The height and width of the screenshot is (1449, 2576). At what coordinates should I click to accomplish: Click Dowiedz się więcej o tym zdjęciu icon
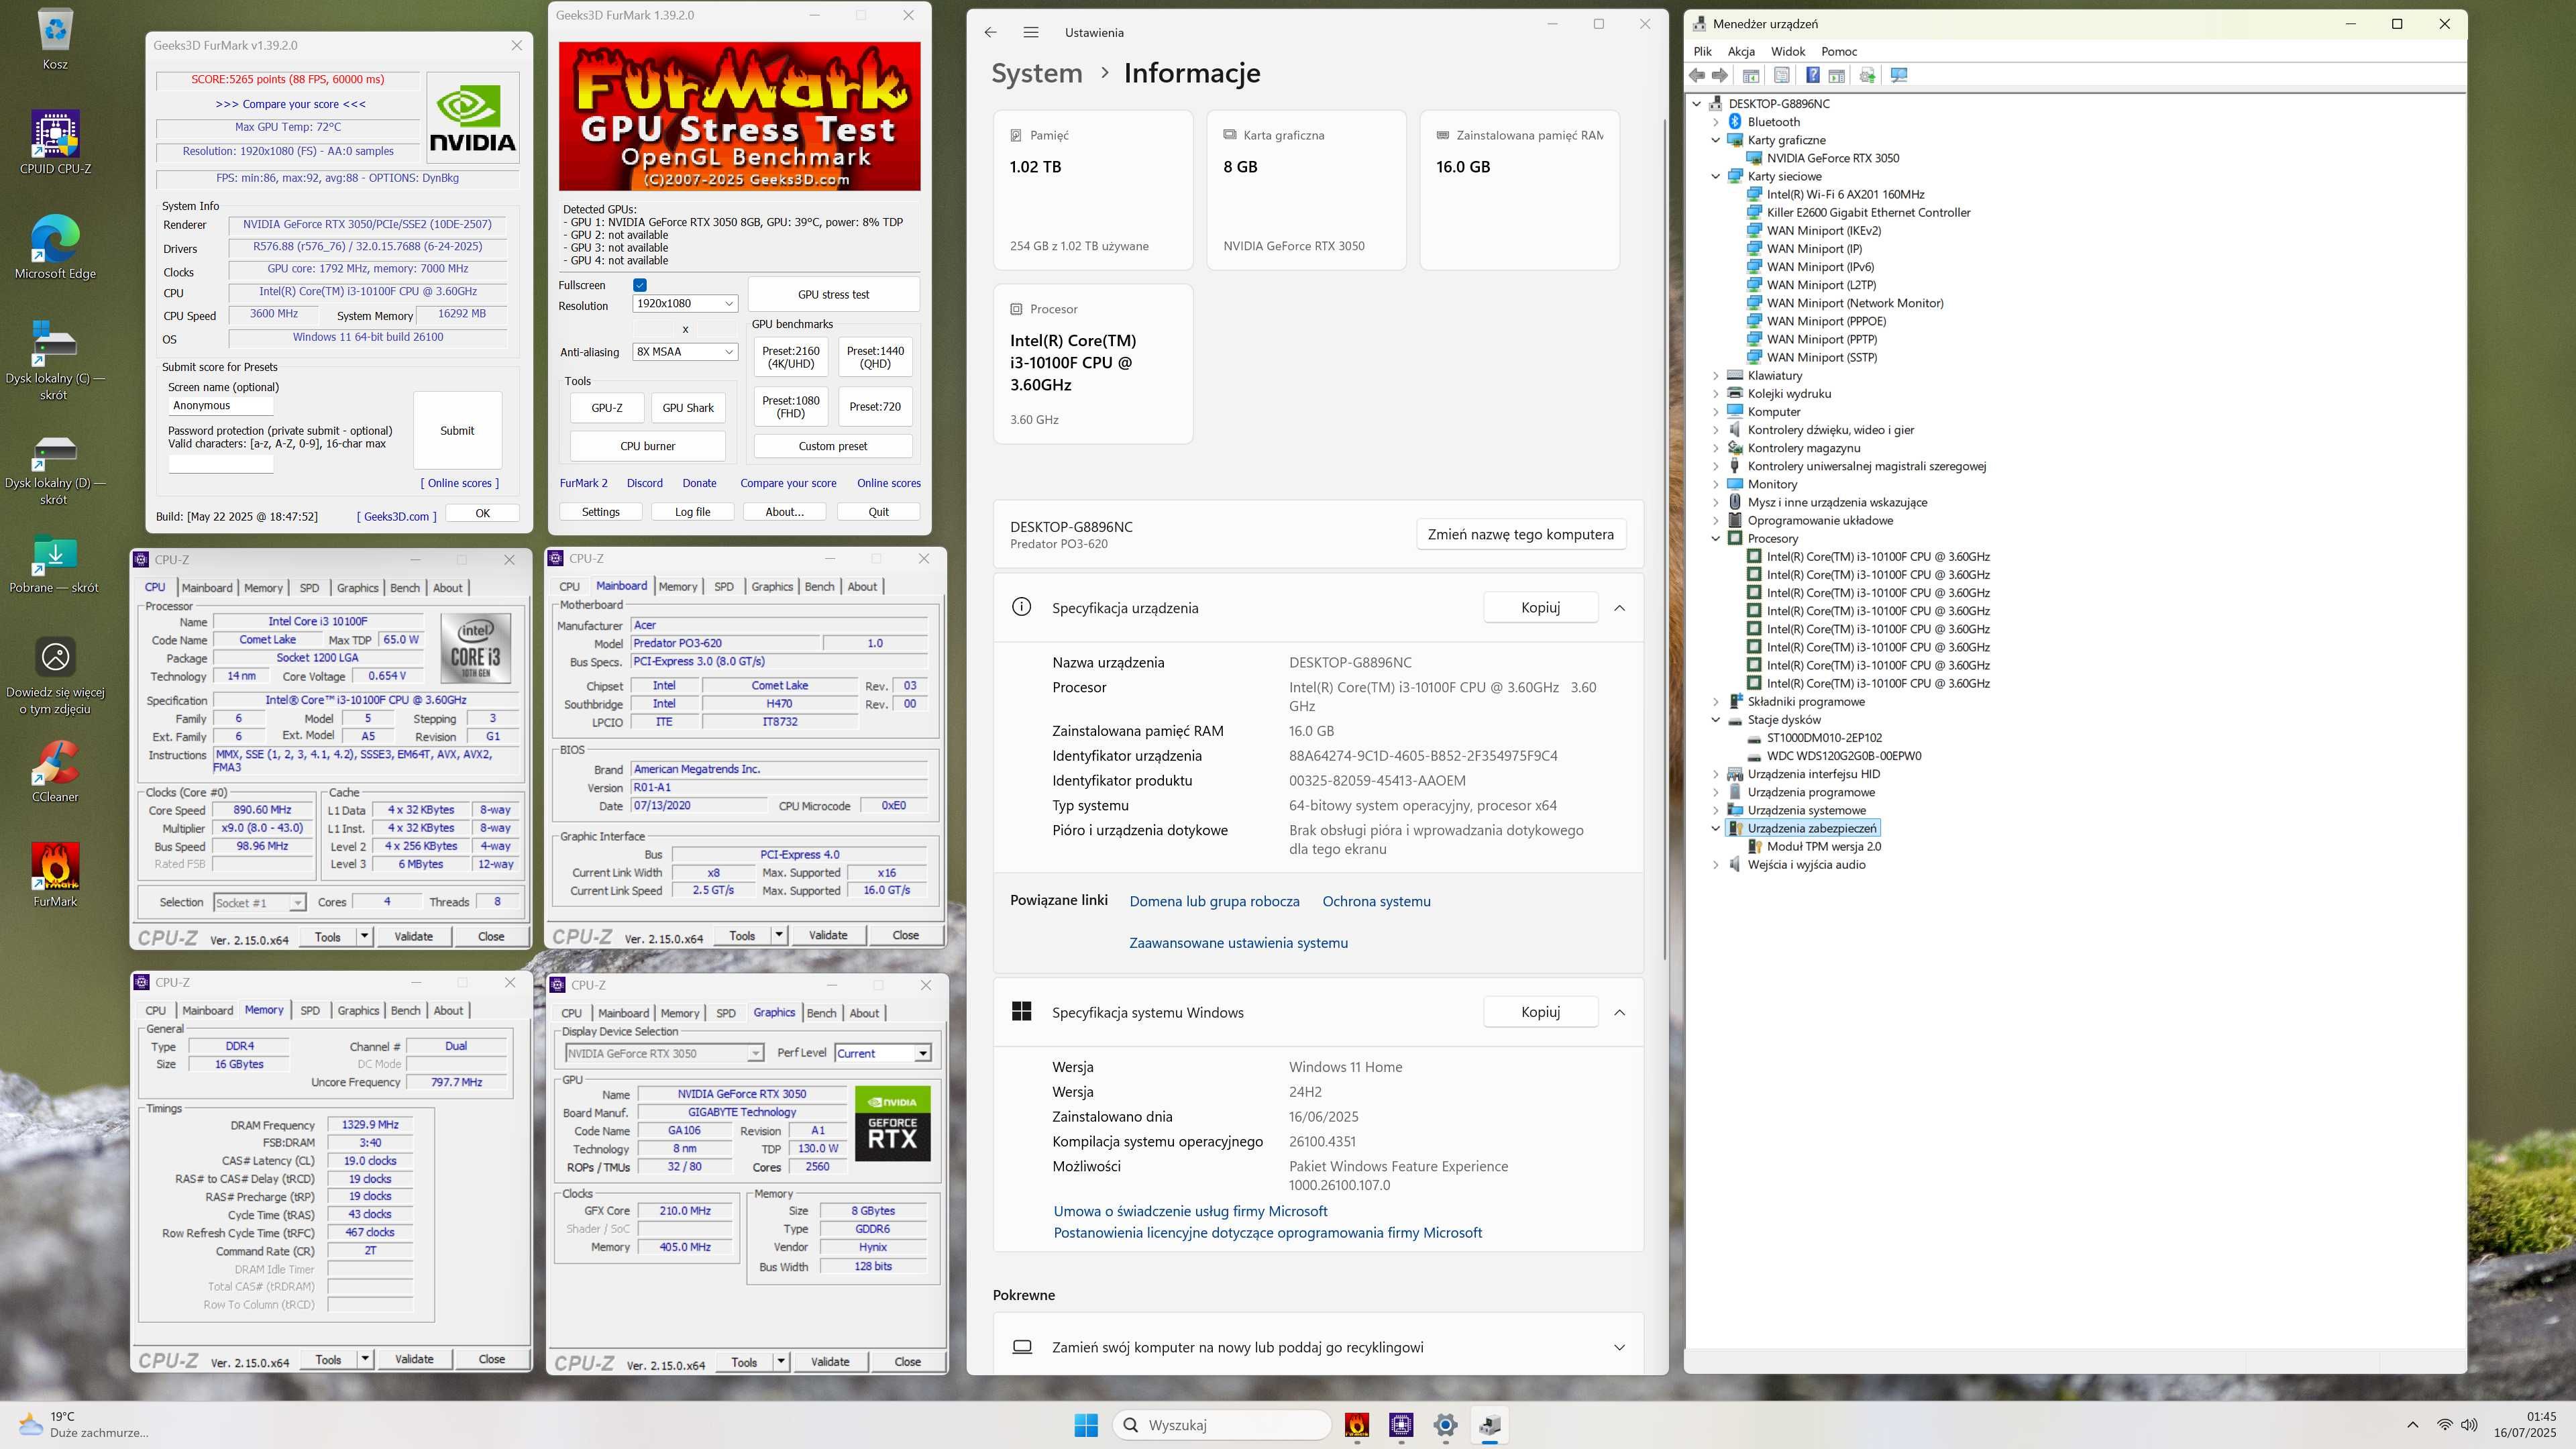[55, 676]
